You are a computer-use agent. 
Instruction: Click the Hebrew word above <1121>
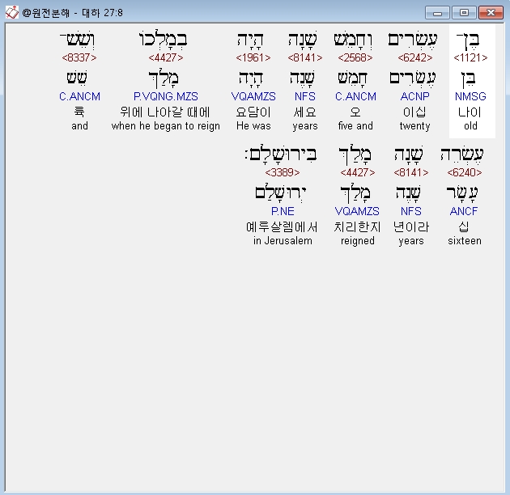click(x=468, y=40)
